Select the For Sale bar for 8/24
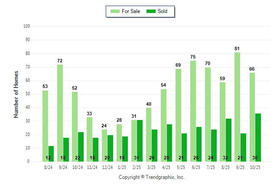 (x=46, y=126)
